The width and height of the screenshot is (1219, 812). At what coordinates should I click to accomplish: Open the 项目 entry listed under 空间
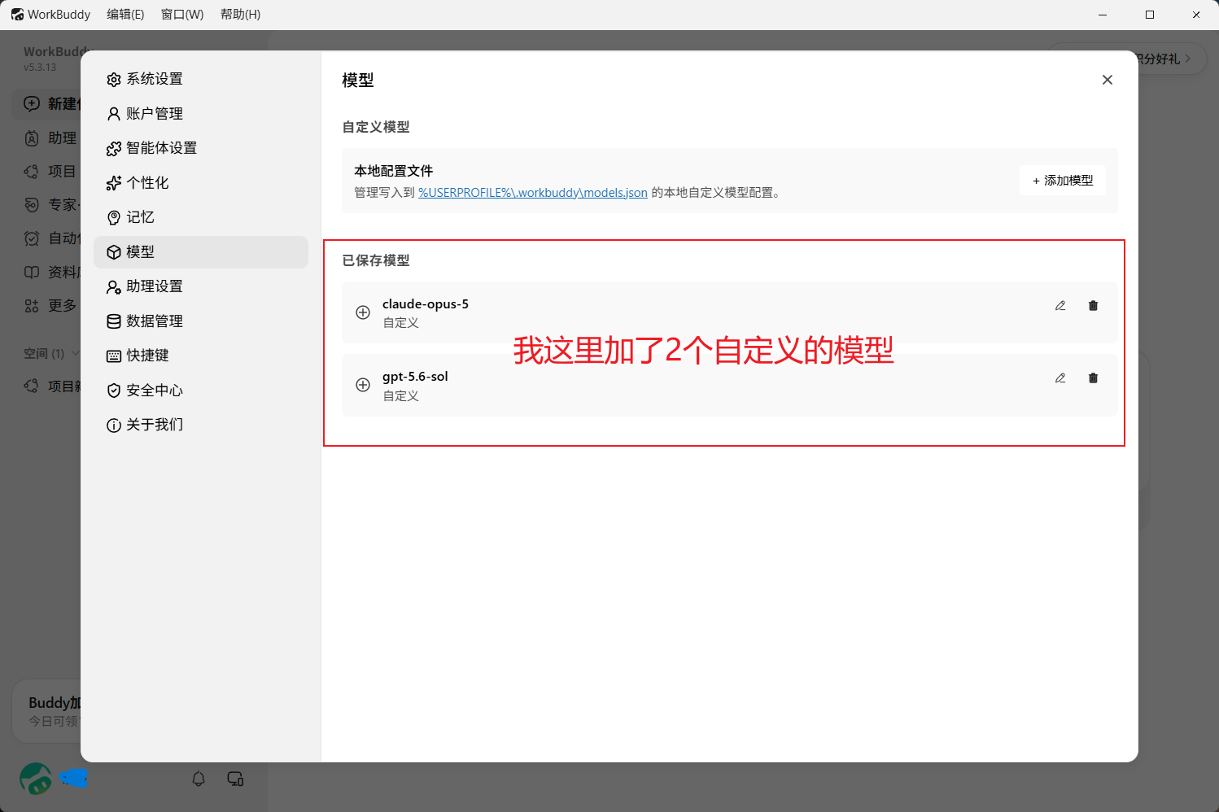pos(52,386)
